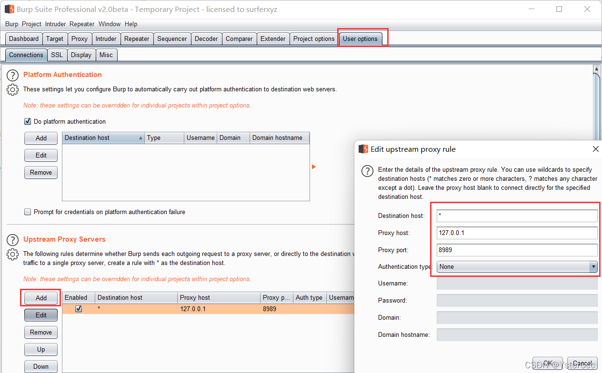602x373 pixels.
Task: Switch to the Intruder tab
Action: point(106,39)
